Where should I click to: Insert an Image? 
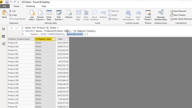click(x=112, y=15)
